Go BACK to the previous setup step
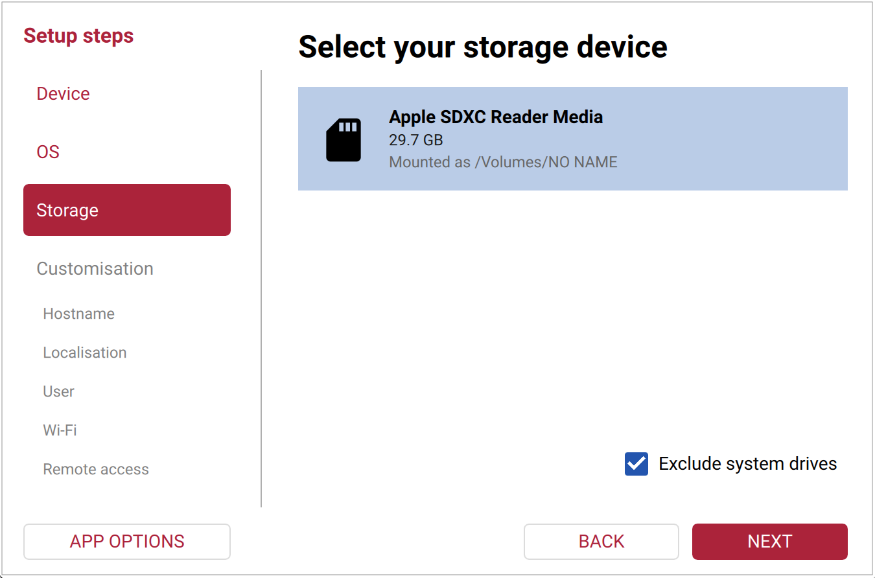Screen dimensions: 875x578 tap(601, 541)
